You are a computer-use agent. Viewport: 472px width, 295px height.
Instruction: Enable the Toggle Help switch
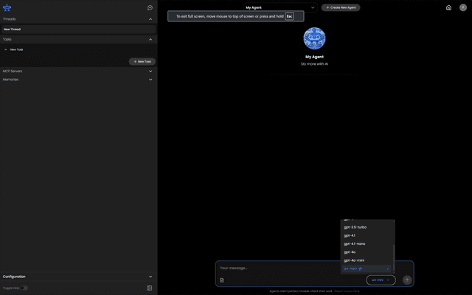(x=24, y=288)
